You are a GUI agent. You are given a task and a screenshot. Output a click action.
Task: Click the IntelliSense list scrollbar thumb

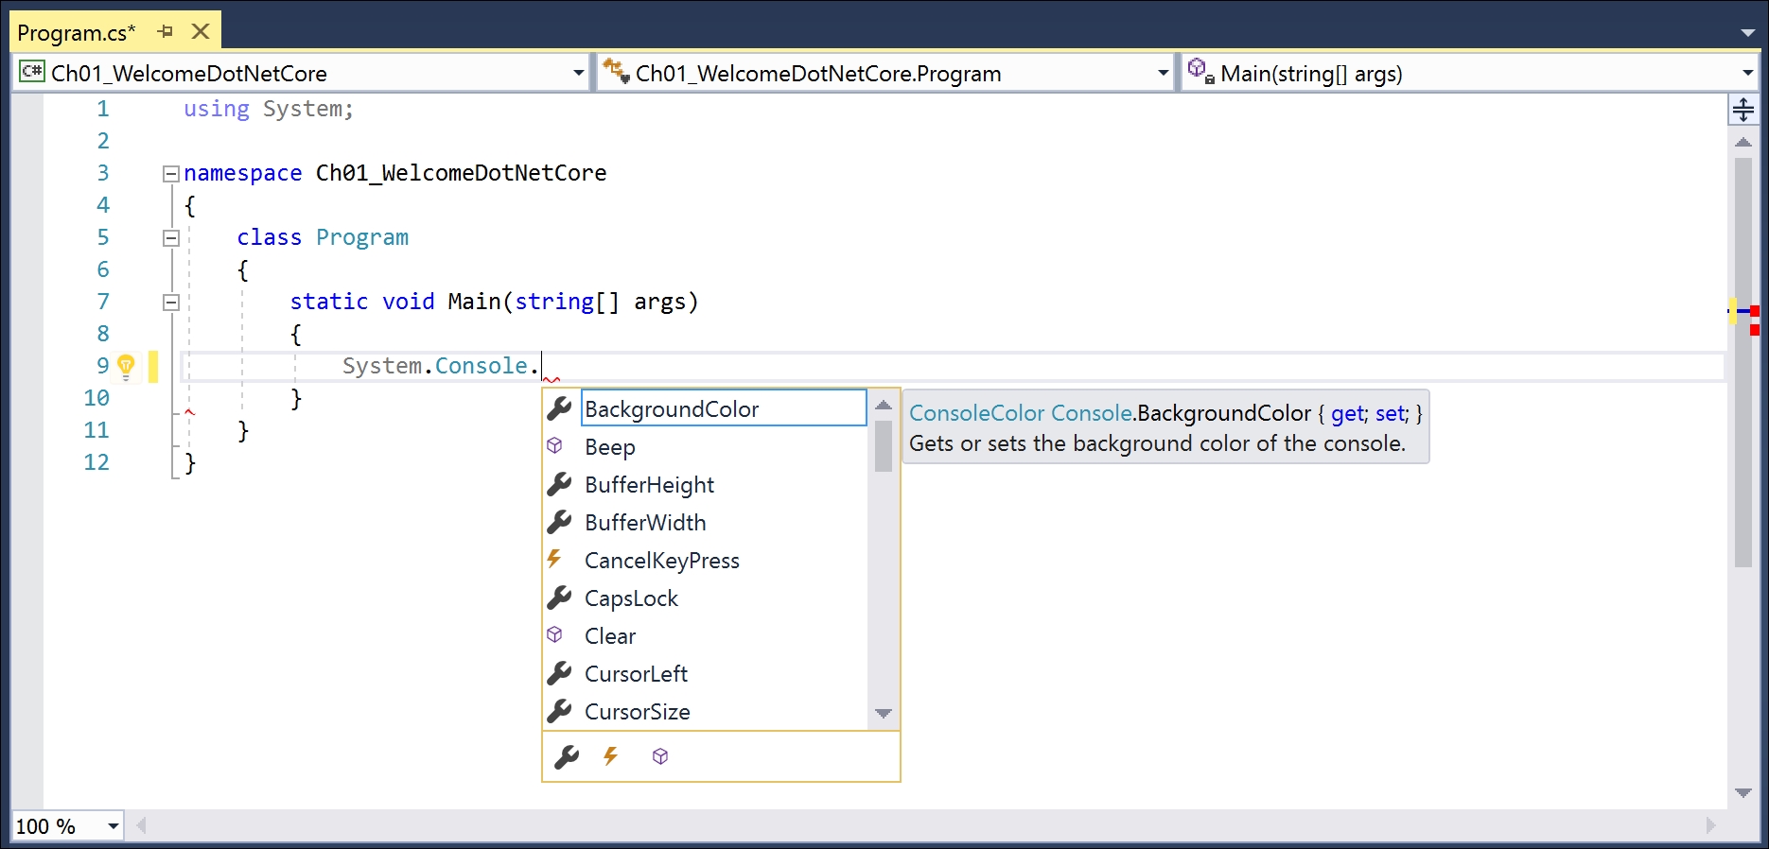(884, 446)
